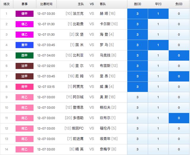Select loss (0) for 精英 vs 奈梅亨
This screenshot has width=190, height=155.
(x=179, y=149)
